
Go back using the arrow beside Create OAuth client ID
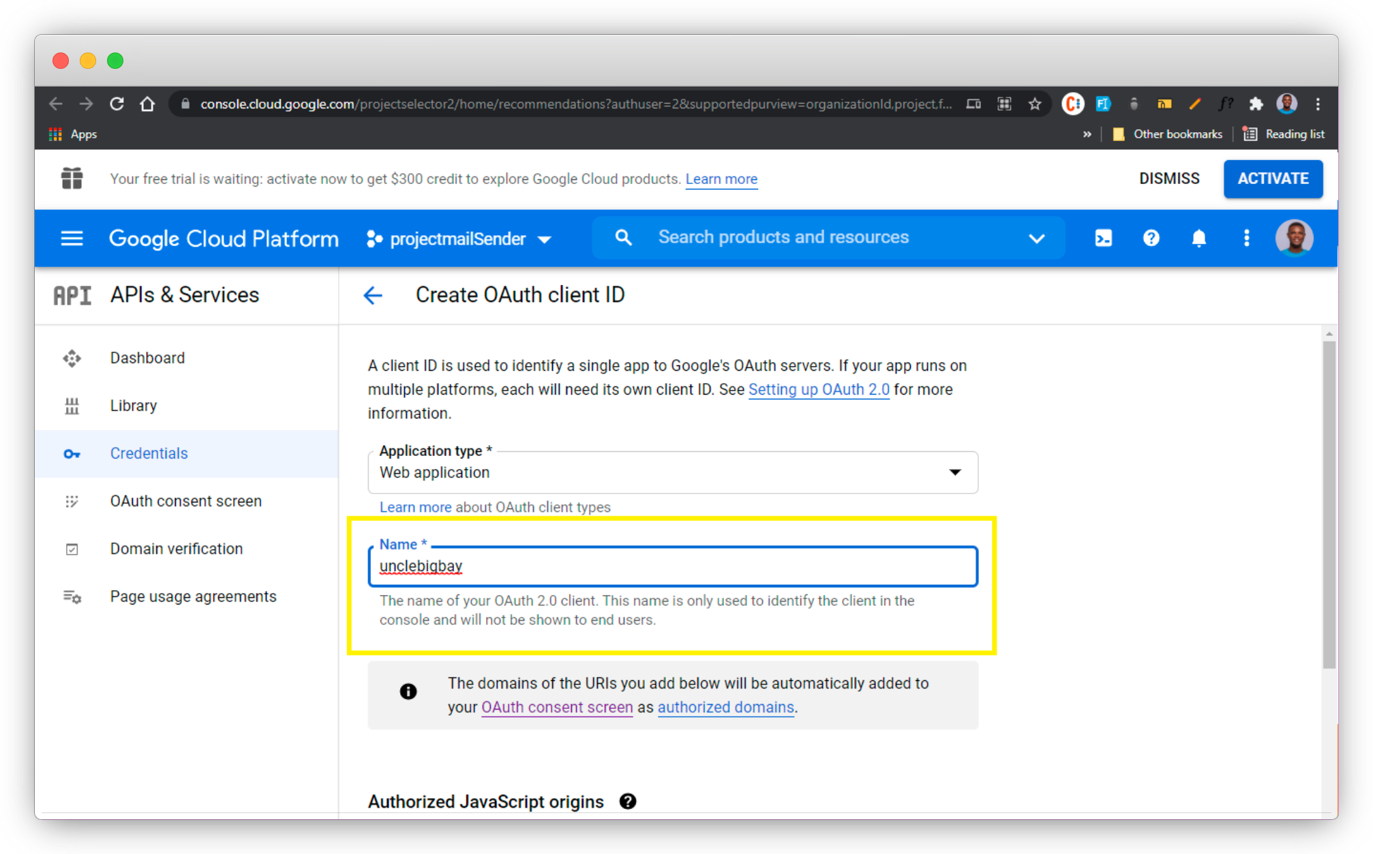click(x=373, y=295)
